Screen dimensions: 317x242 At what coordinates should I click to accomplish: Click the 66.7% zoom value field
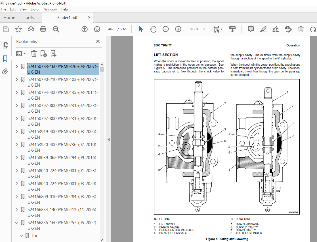click(194, 29)
